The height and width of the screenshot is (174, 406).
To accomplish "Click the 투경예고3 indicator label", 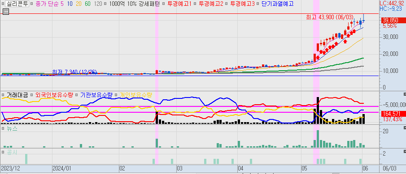I will click(242, 4).
